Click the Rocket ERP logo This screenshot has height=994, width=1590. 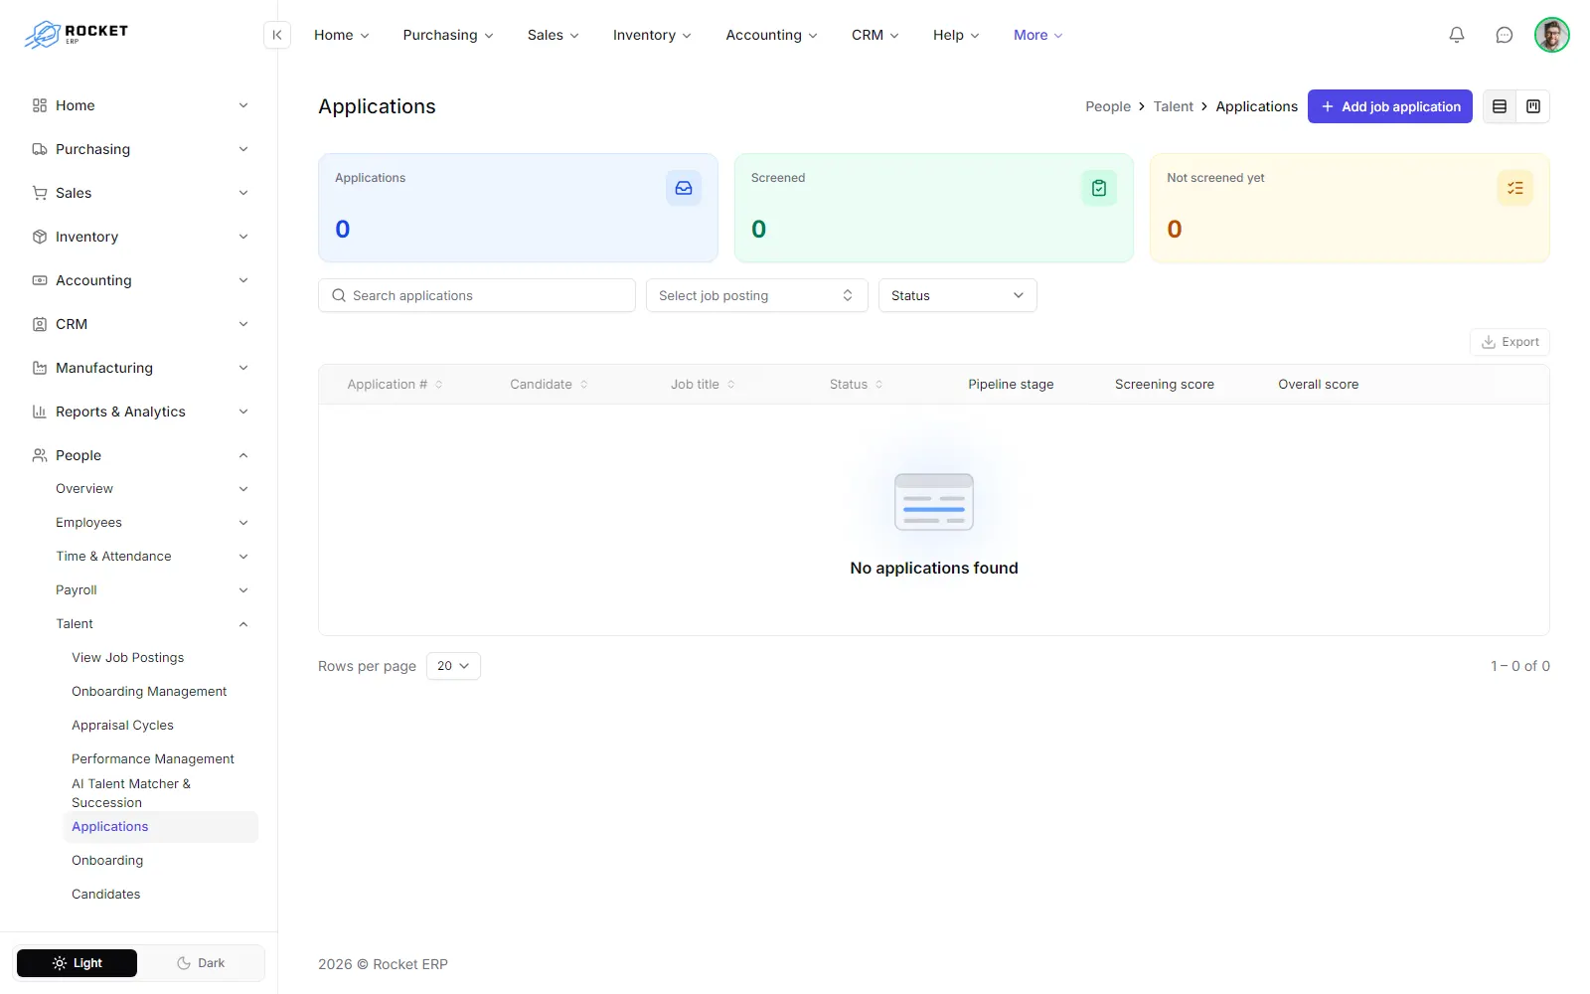(77, 34)
